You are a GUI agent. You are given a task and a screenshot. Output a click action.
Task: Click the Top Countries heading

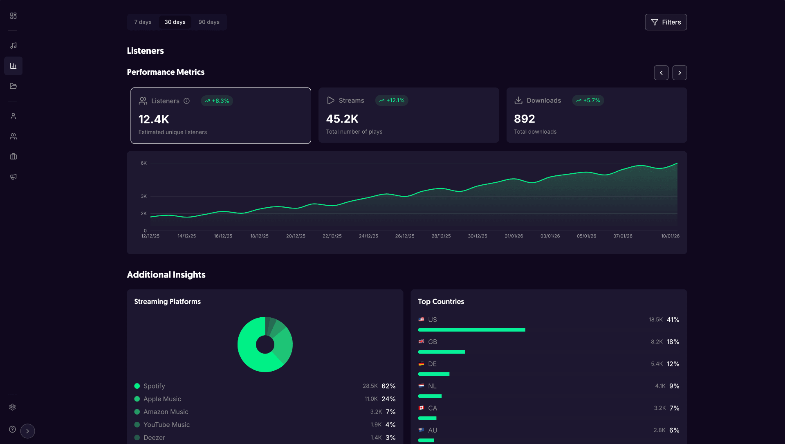[x=441, y=302]
